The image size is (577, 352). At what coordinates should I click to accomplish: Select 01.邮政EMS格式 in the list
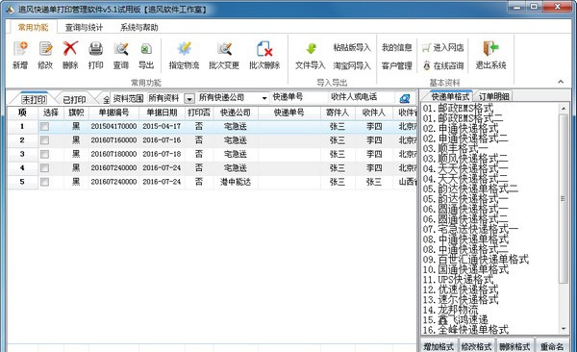click(x=458, y=109)
